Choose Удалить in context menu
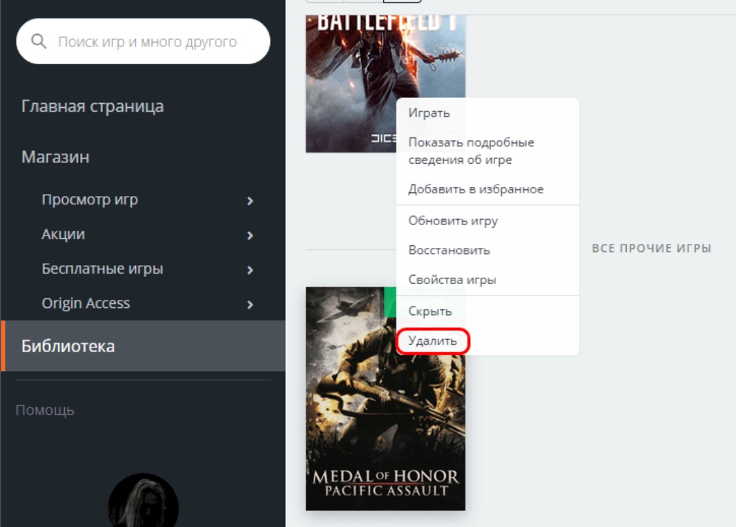 pyautogui.click(x=432, y=341)
